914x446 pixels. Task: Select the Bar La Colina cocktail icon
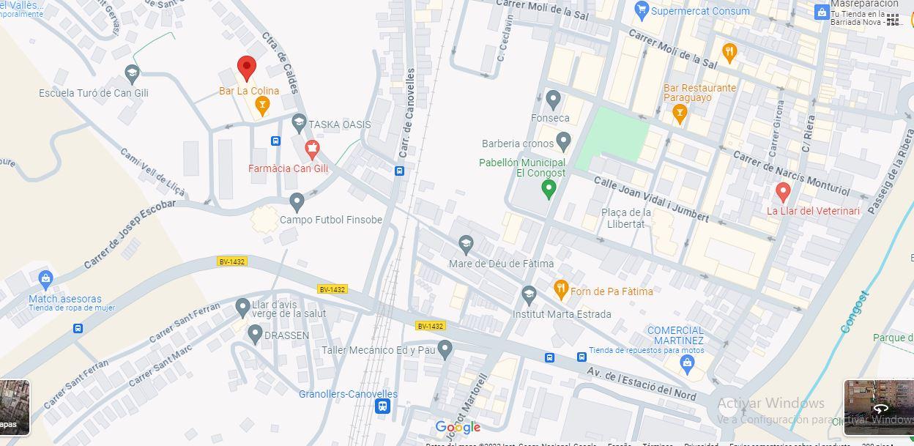[261, 107]
